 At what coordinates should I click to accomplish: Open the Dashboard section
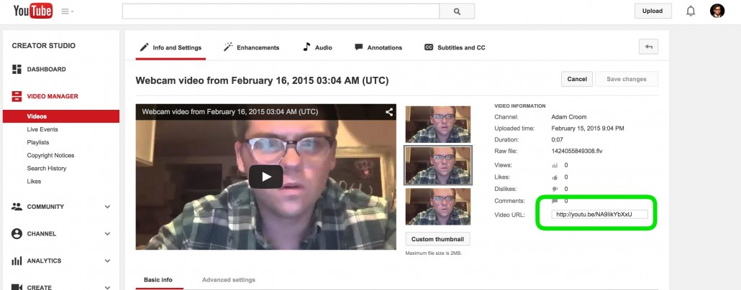tap(46, 70)
